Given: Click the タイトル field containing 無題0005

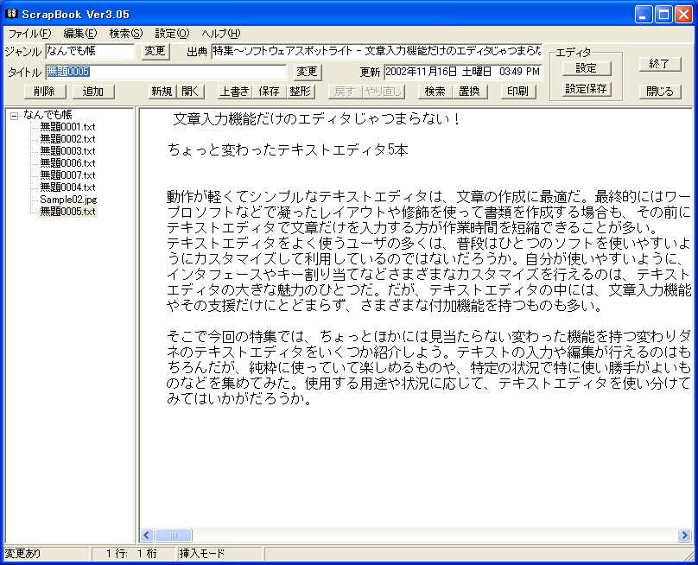Looking at the screenshot, I should (x=166, y=72).
